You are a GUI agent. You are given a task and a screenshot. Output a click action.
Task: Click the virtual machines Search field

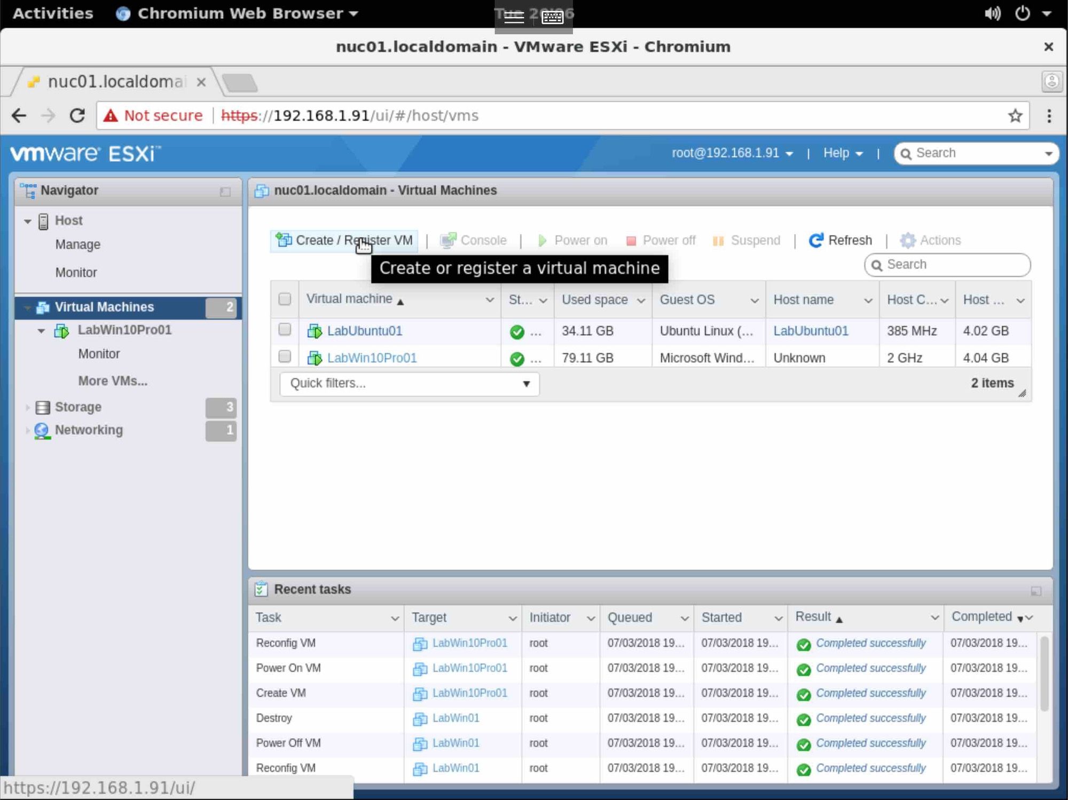coord(947,265)
